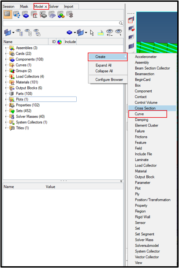Select the Assembly hierarchy view icon

click(17, 15)
